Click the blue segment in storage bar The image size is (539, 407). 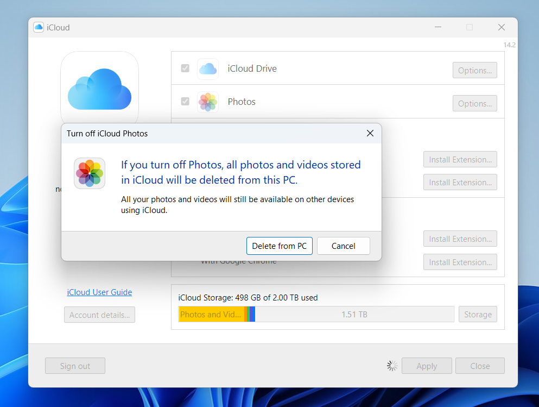(252, 314)
